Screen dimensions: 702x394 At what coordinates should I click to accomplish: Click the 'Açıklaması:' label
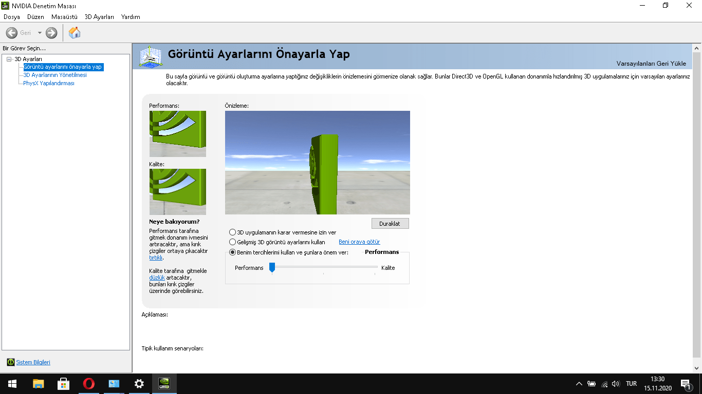155,314
